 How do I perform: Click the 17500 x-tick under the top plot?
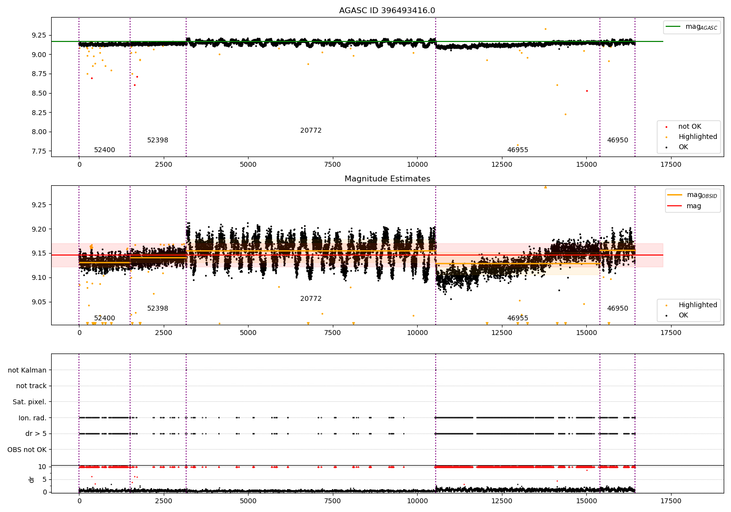(671, 165)
